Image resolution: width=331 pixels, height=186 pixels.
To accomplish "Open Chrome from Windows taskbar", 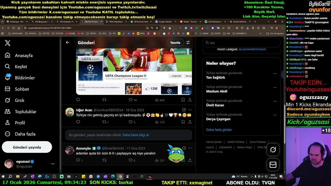I will click(120, 177).
